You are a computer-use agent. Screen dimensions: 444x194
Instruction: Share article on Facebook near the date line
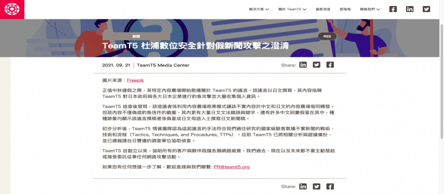point(330,65)
